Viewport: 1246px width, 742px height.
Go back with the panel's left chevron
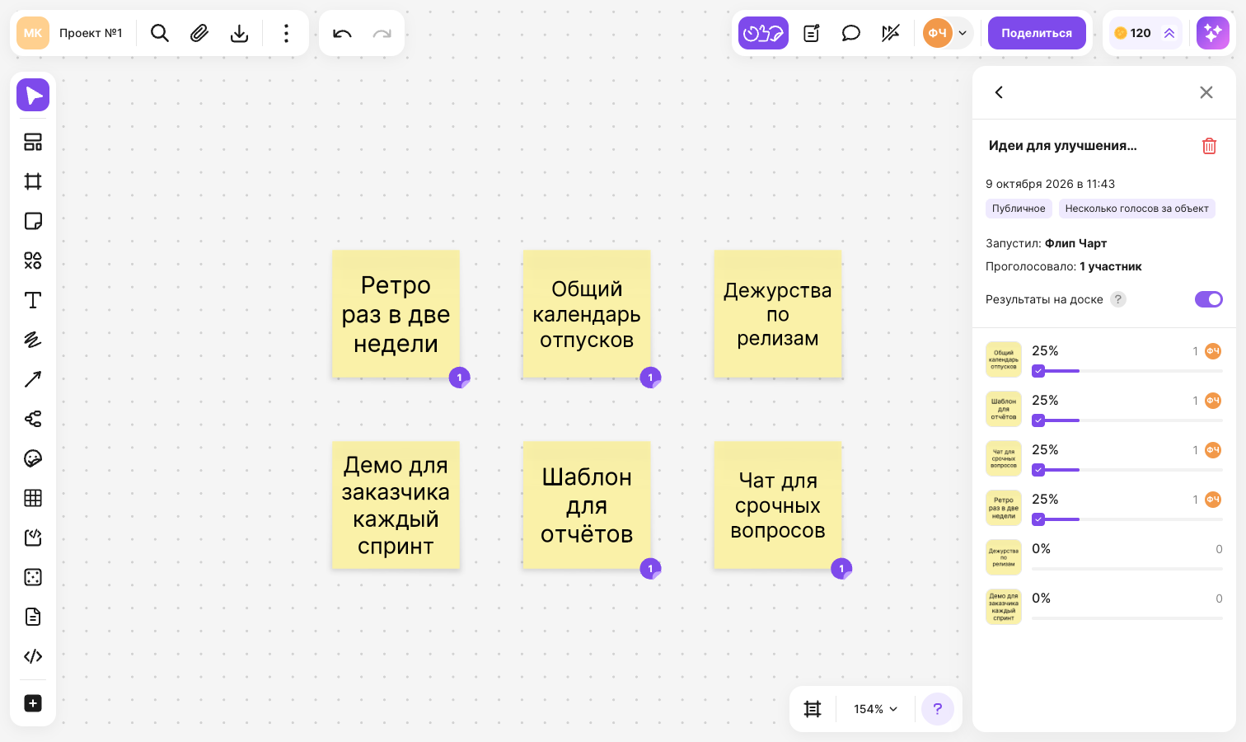pyautogui.click(x=999, y=92)
